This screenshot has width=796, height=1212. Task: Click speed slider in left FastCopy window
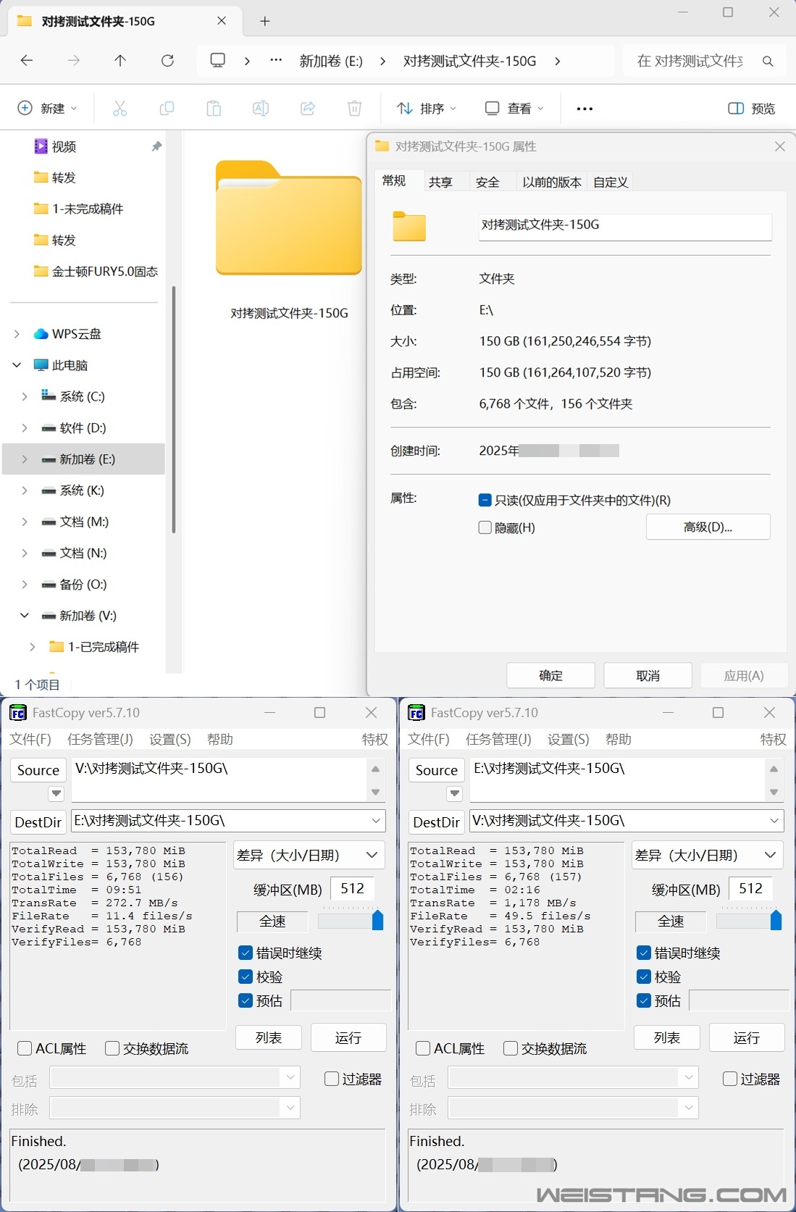(x=351, y=920)
